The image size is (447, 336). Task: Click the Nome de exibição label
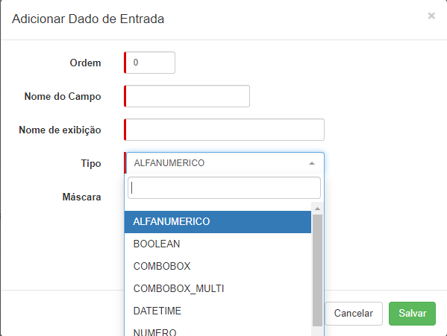click(60, 130)
